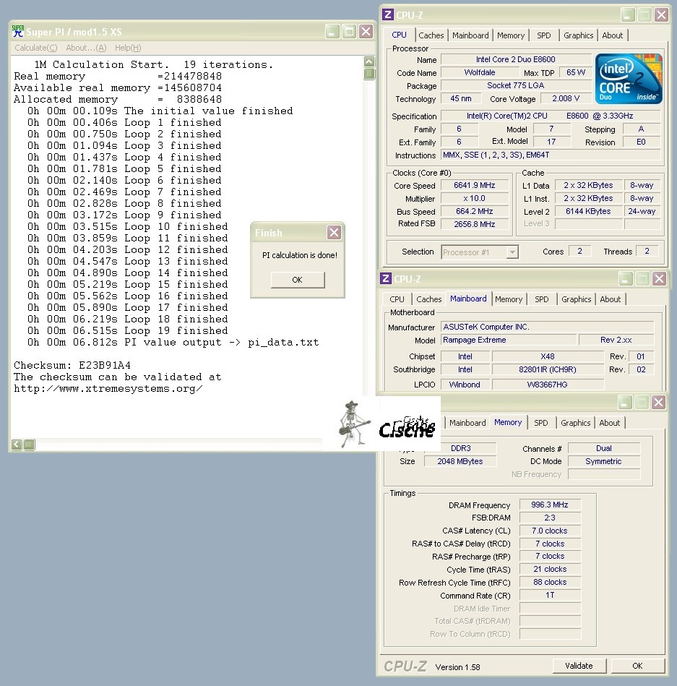Click the Command Rate 1T value

[x=550, y=596]
